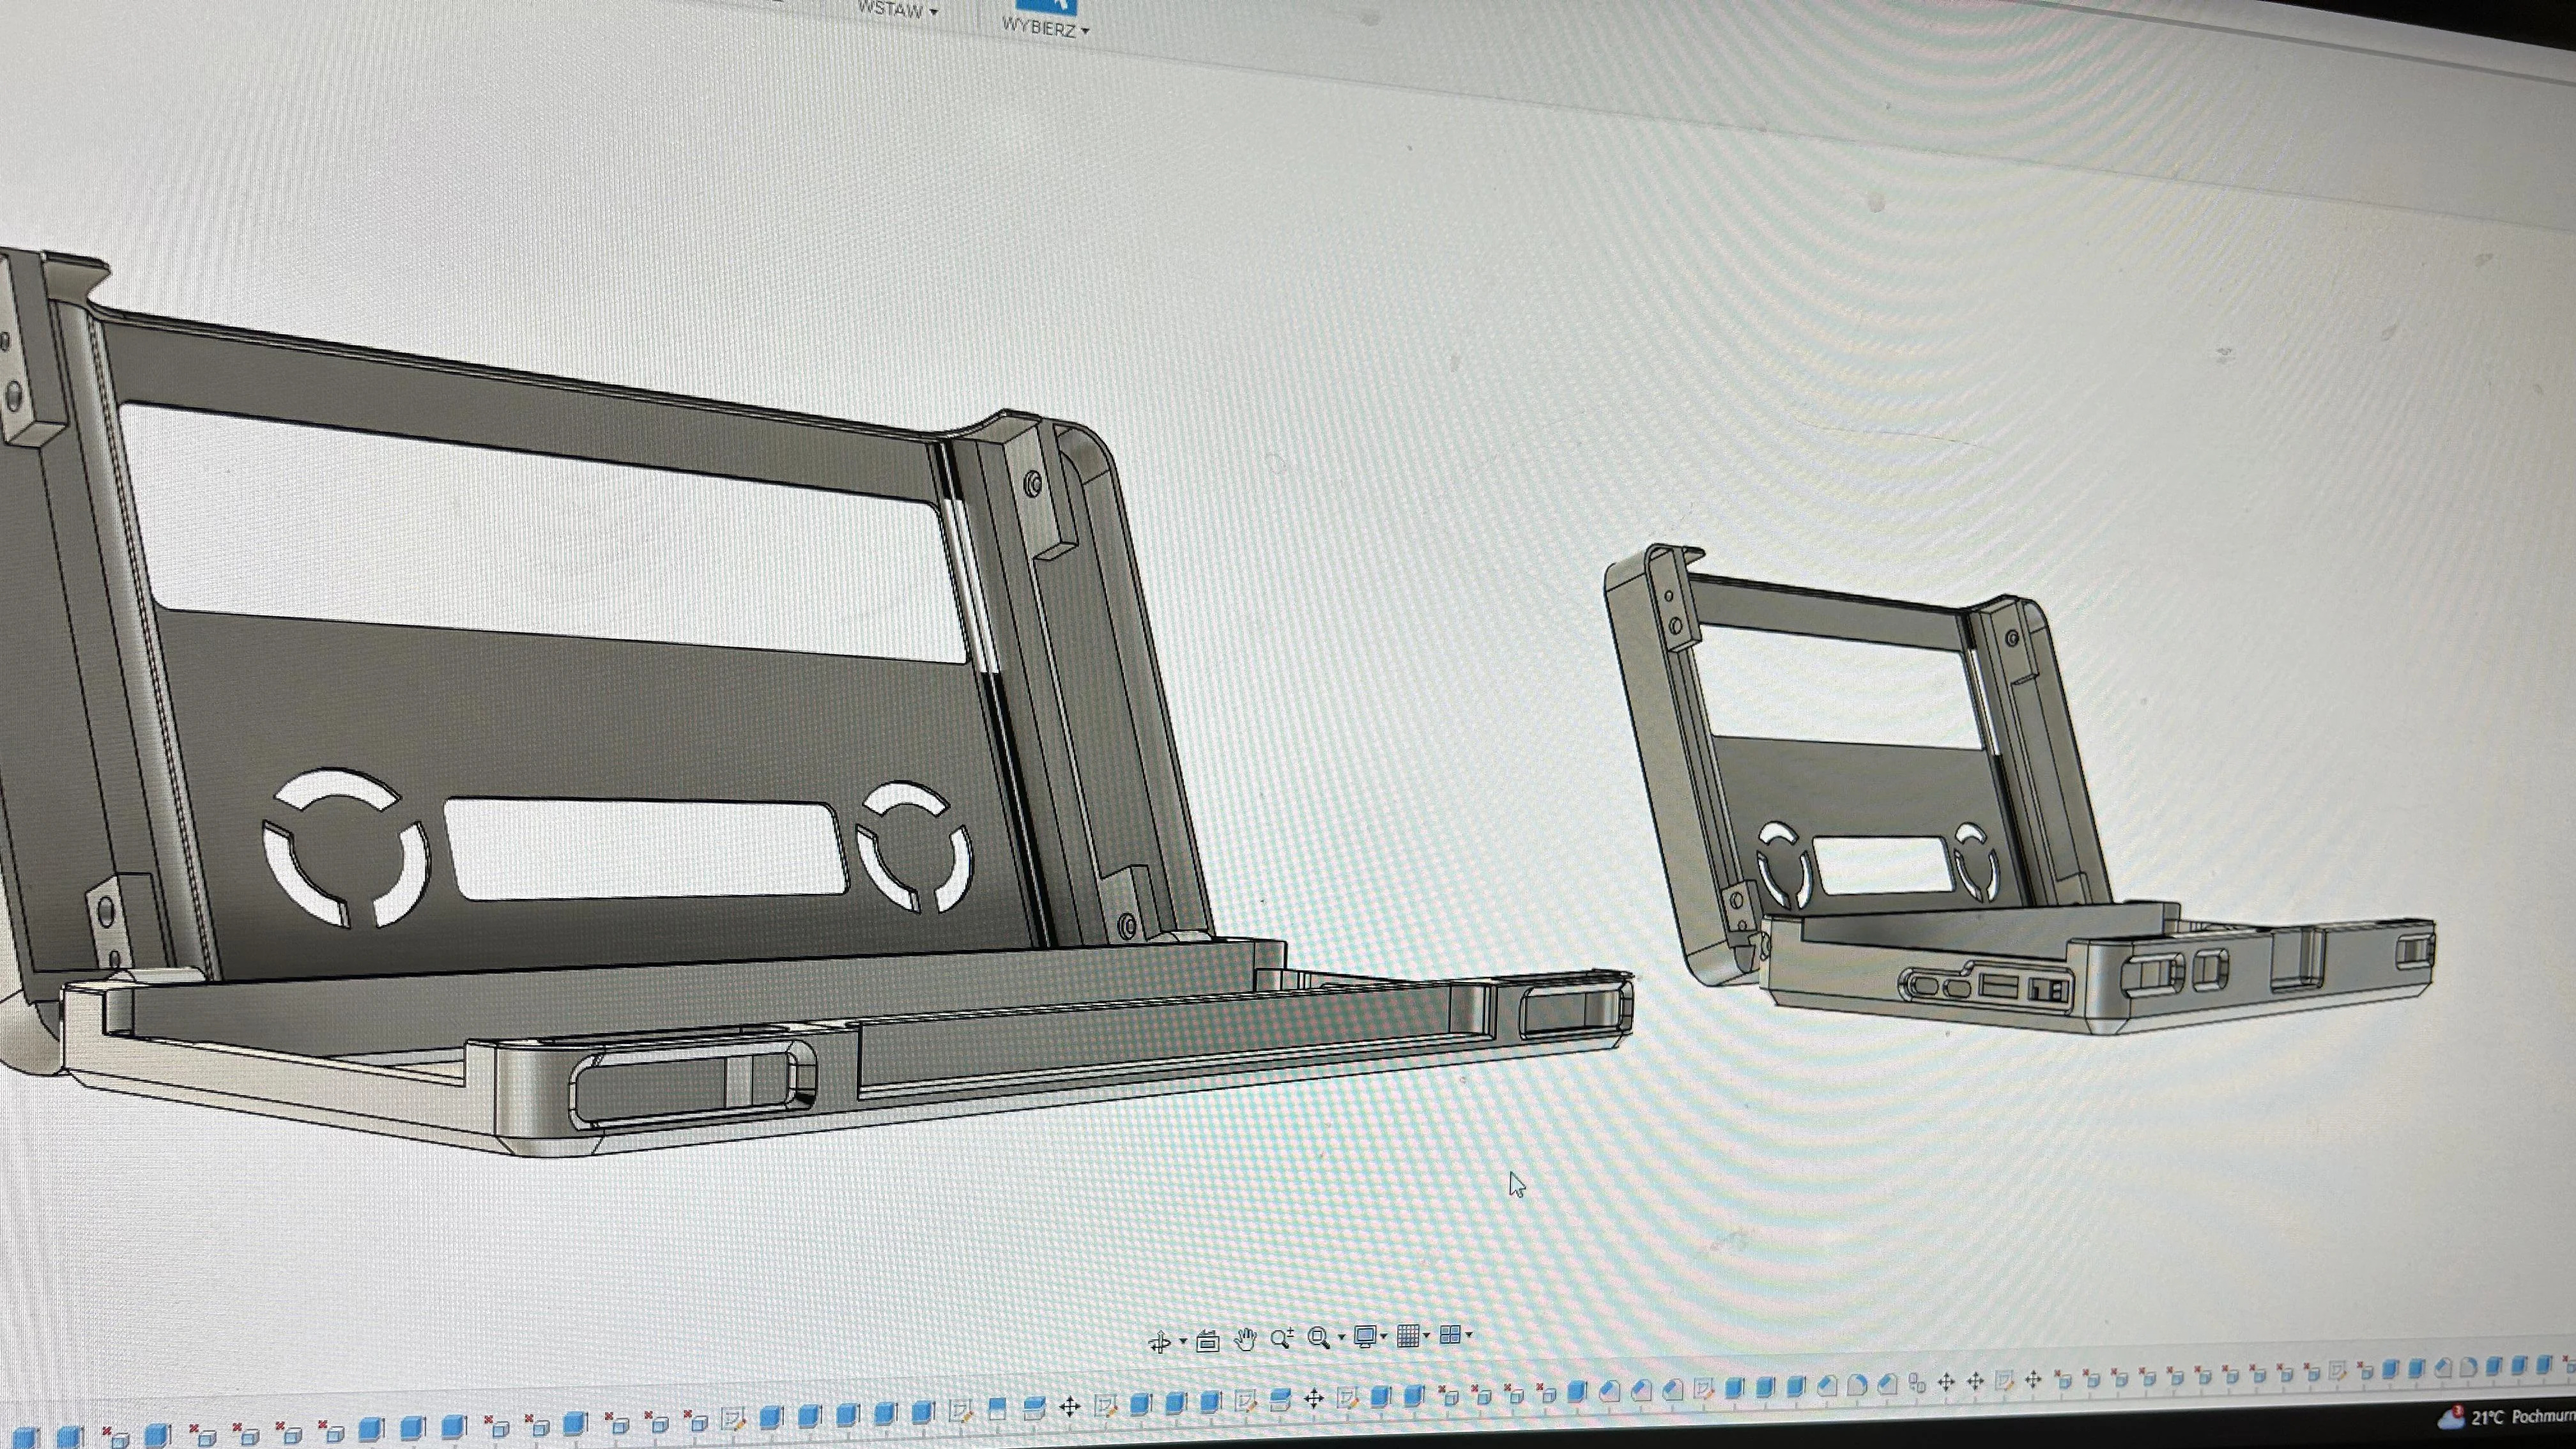Image resolution: width=2576 pixels, height=1449 pixels.
Task: Open Display Settings monitor icon
Action: click(x=1365, y=1336)
